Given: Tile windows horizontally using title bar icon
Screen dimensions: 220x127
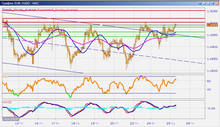Looking at the screenshot, I should [x=208, y=3].
